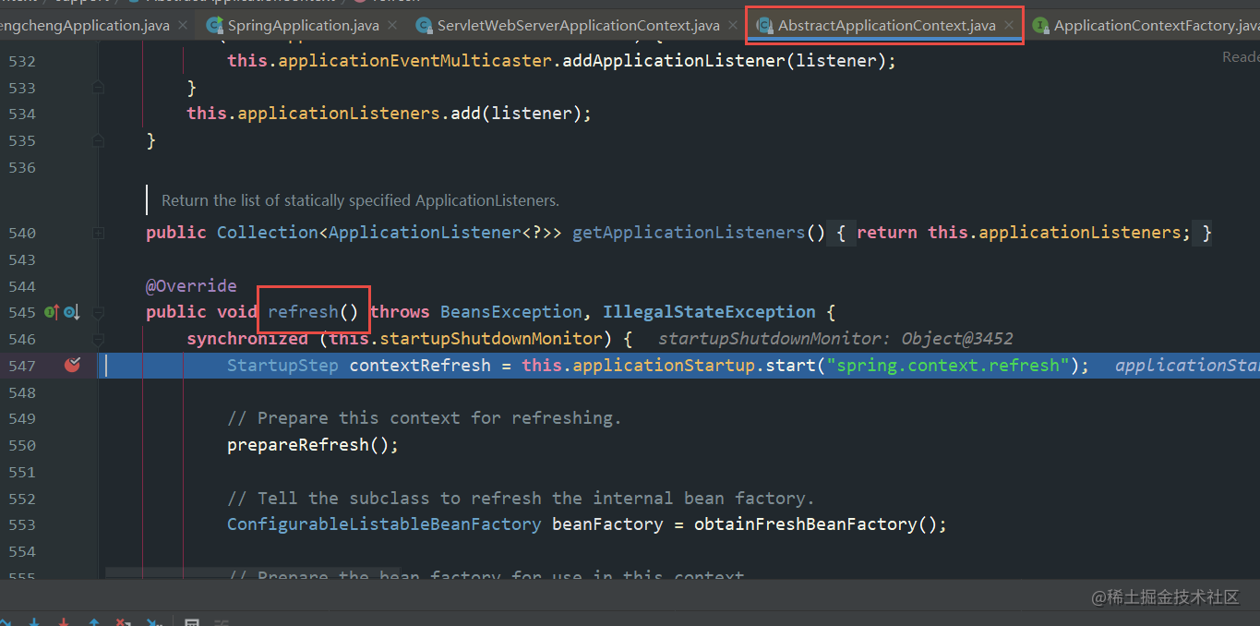The width and height of the screenshot is (1260, 626).
Task: Click the ConfigurableListableBeanFactory type on line 553
Action: (x=384, y=524)
